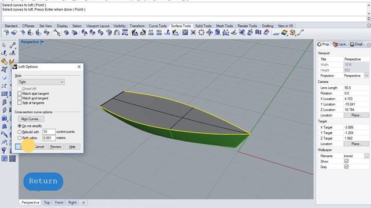
Task: Switch to the Front viewport tab
Action: pos(59,202)
